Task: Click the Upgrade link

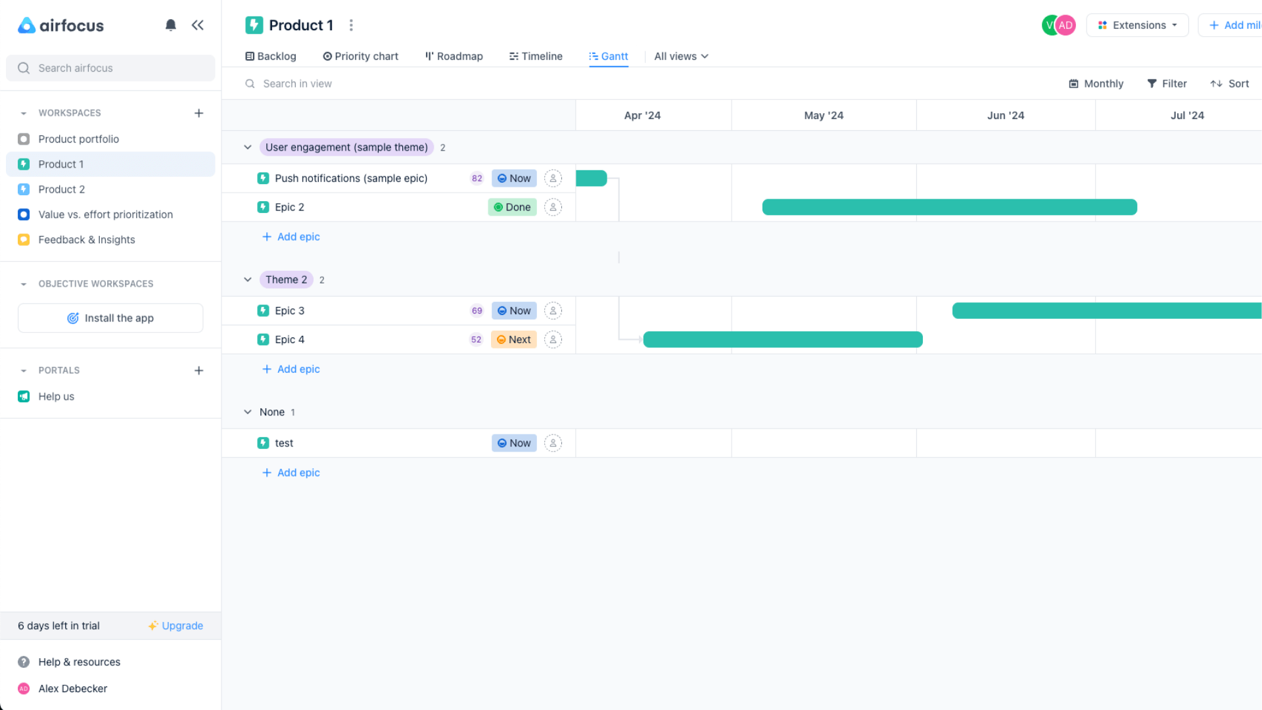Action: coord(175,626)
